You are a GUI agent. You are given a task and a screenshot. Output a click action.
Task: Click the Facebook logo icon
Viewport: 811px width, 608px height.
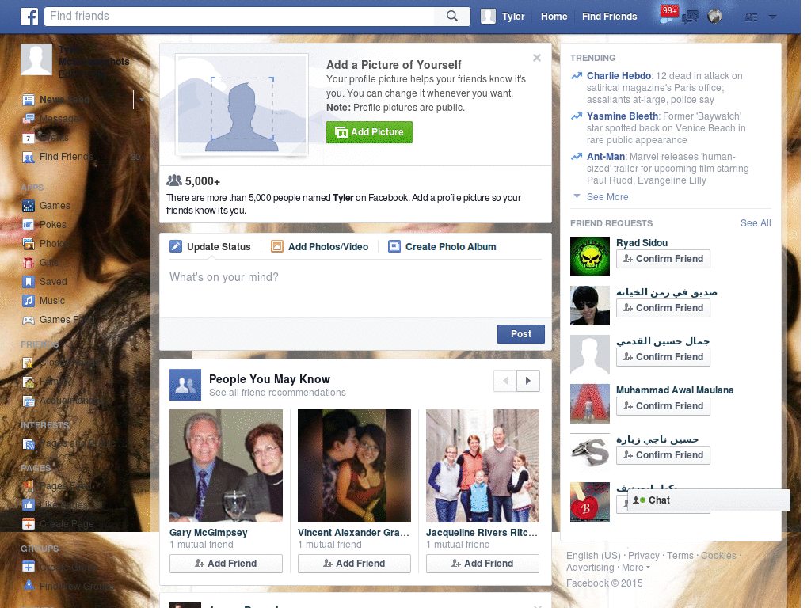[29, 17]
